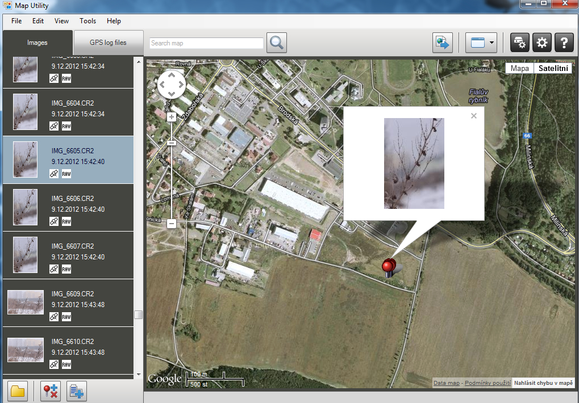This screenshot has width=579, height=403.
Task: Click the RAW badge for IMG_6606.CR2
Action: [66, 221]
